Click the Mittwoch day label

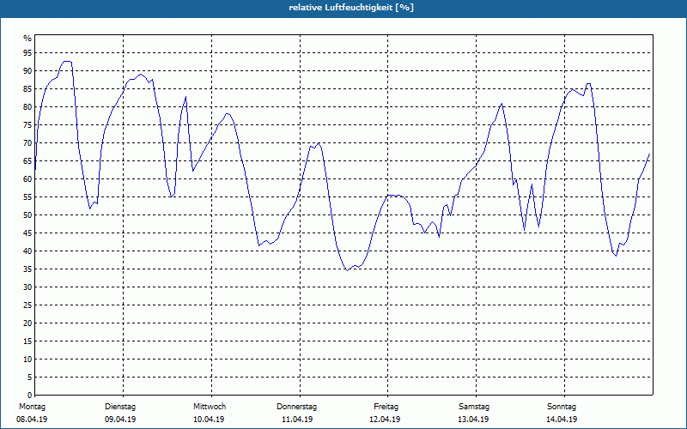pyautogui.click(x=210, y=407)
